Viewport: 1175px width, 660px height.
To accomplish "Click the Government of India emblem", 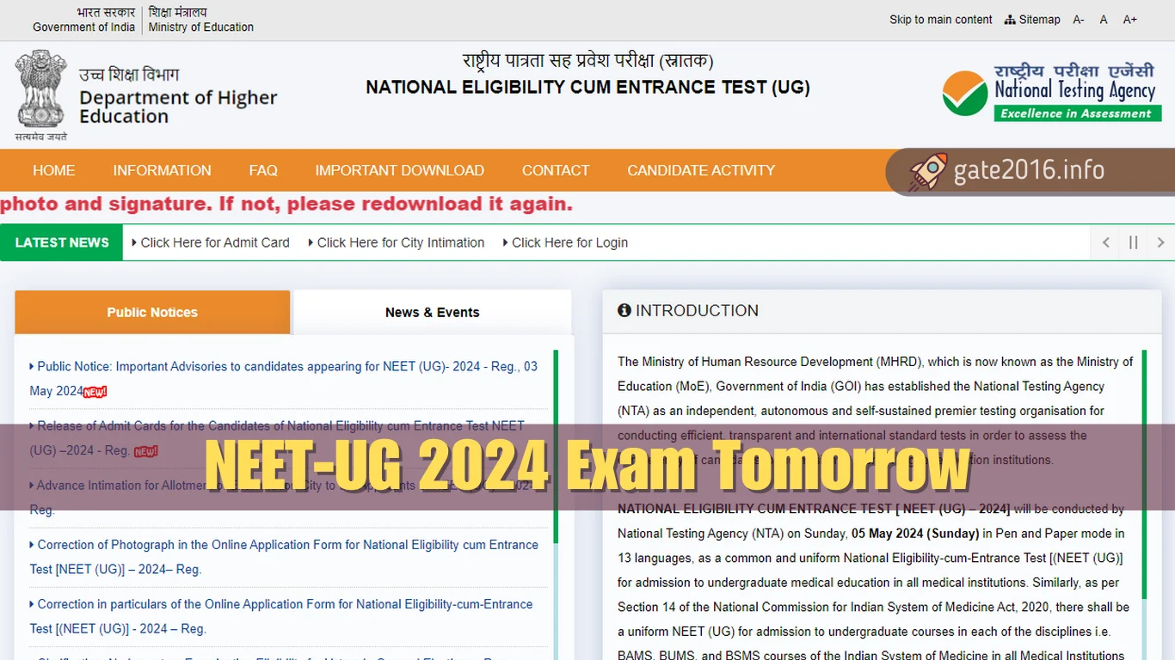I will (x=40, y=90).
